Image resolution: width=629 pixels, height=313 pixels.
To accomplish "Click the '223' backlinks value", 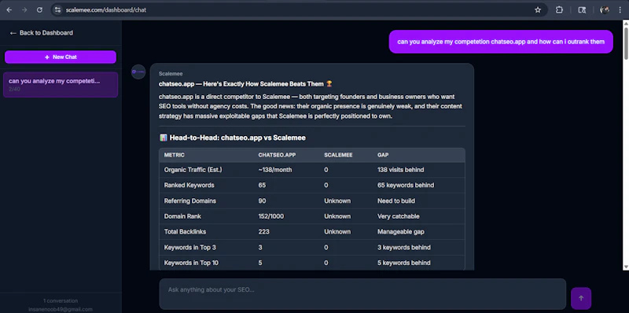I will click(x=263, y=231).
